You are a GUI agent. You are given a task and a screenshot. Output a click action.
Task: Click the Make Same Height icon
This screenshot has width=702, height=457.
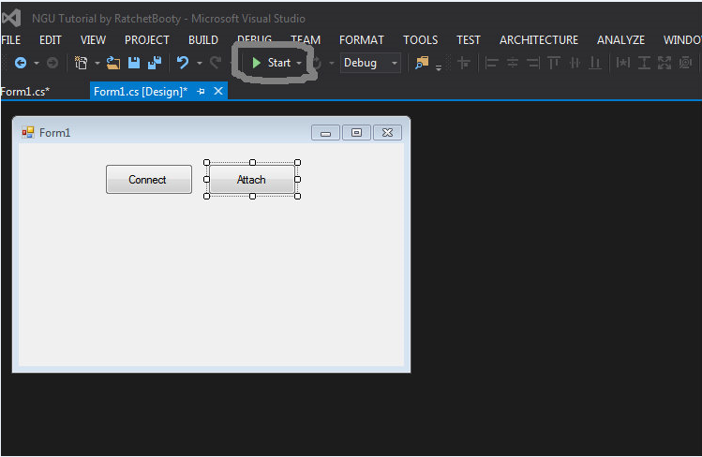[644, 63]
